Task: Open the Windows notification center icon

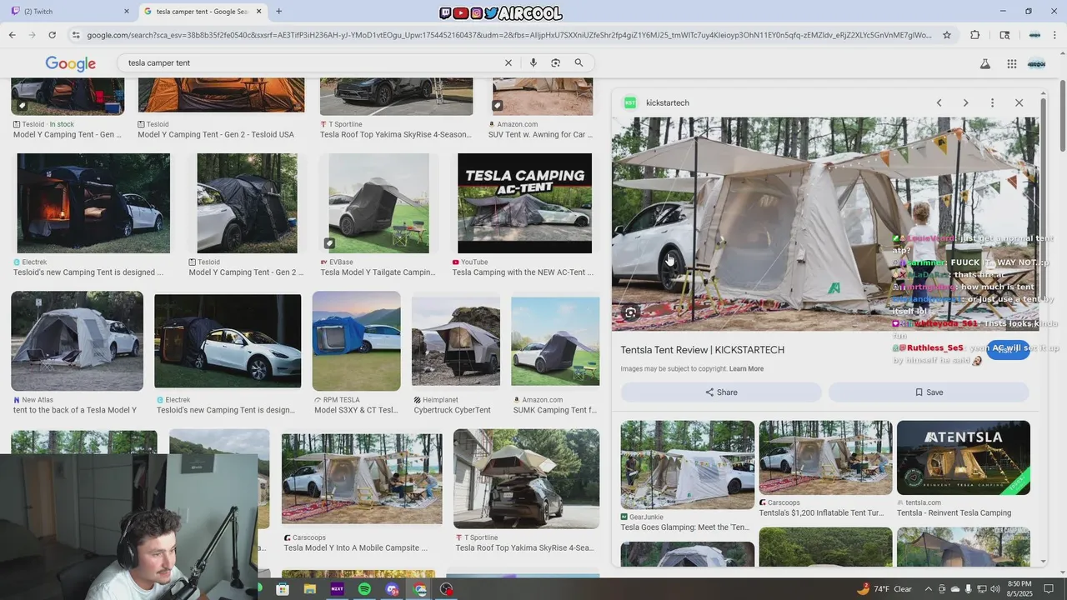Action: [x=1049, y=589]
